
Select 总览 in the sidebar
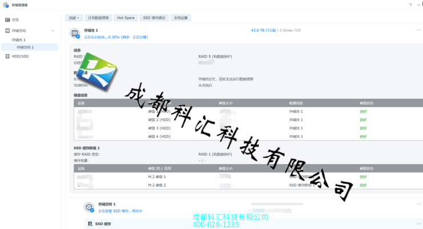15,19
